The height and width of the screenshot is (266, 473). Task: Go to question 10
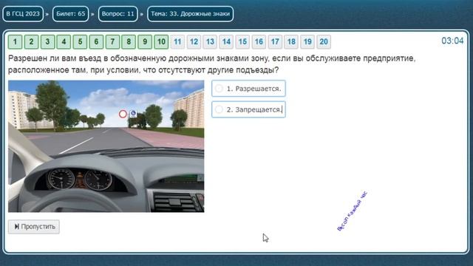[x=161, y=41]
